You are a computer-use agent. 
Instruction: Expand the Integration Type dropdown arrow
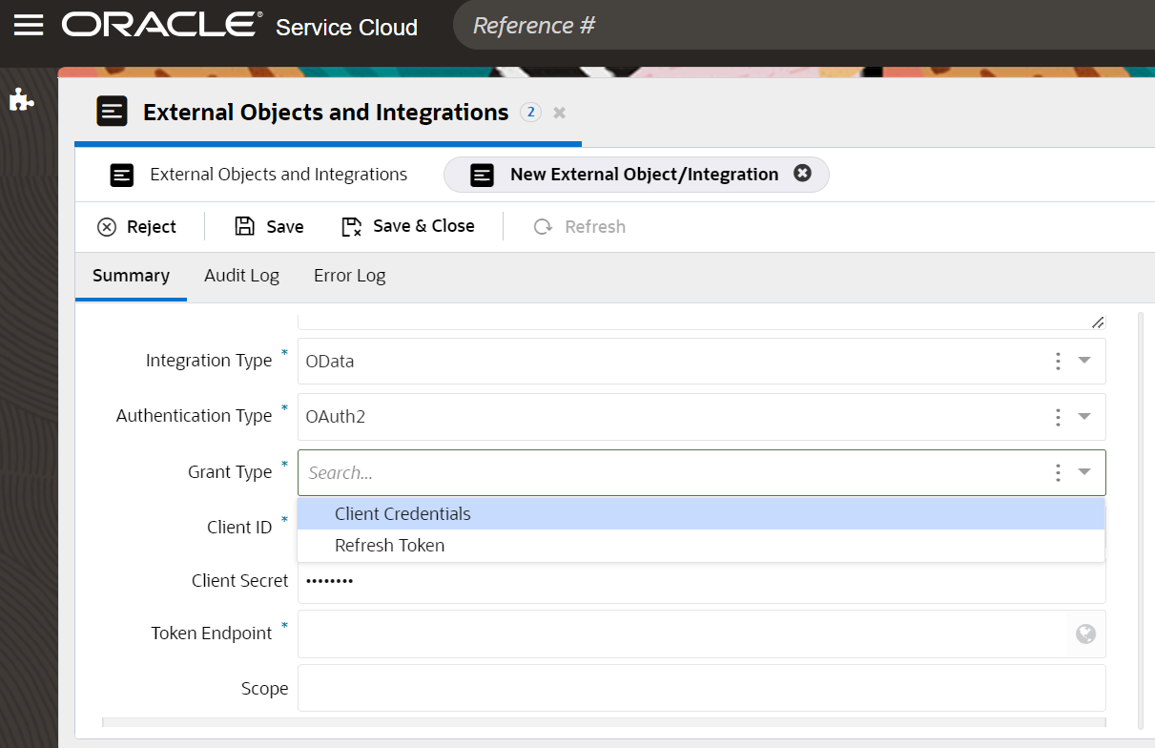(1084, 361)
